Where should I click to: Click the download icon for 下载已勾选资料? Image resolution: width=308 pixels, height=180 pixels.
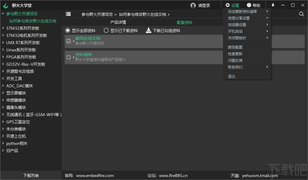click(149, 30)
